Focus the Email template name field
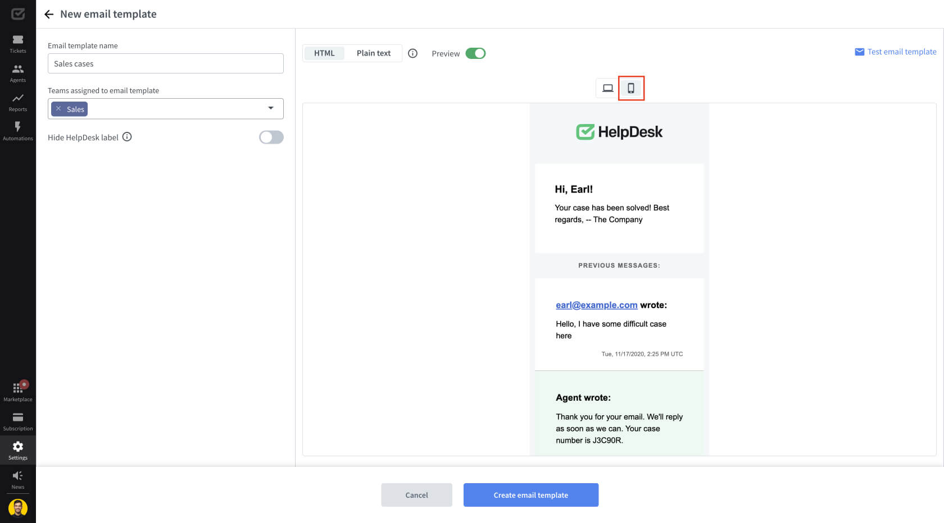Screen dimensions: 944x523 166,63
